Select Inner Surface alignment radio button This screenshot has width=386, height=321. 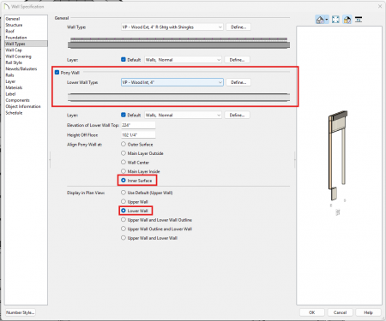124,181
